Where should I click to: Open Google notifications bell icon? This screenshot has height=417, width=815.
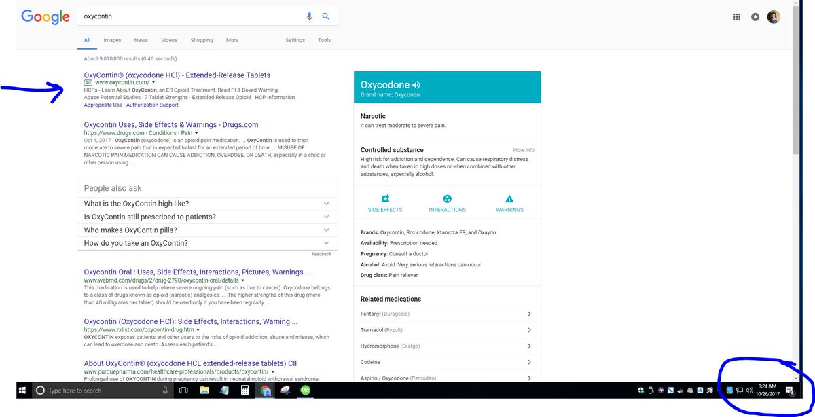pos(755,17)
